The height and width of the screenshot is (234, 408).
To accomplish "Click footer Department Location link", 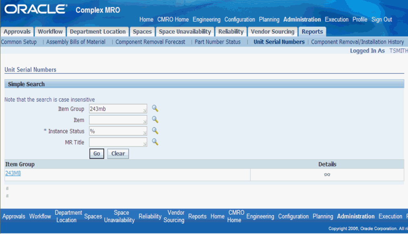I will tap(68, 216).
